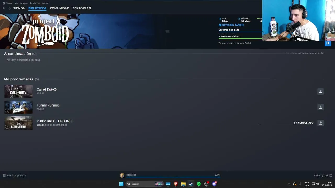Start the Call of Duty download
Viewport: 335px width, 188px height.
pos(321,91)
